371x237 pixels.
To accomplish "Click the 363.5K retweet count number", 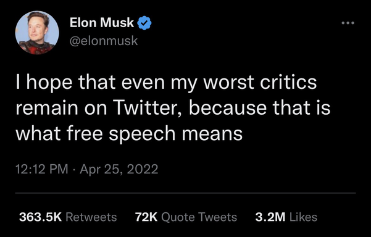I will click(x=40, y=217).
